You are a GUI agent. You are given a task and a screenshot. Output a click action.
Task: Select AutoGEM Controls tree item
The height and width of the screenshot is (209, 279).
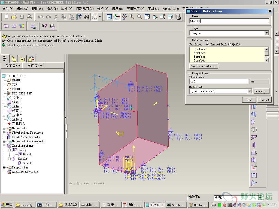(25, 172)
